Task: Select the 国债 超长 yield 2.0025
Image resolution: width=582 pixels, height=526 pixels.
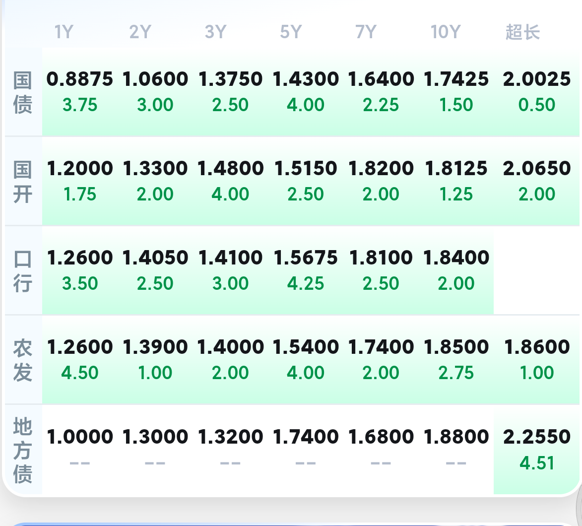Action: [x=537, y=79]
